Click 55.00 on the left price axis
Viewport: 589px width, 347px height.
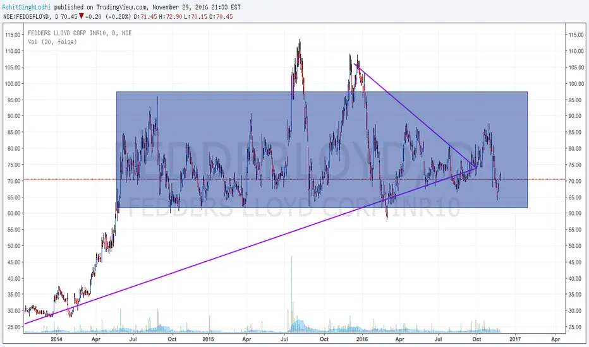click(x=14, y=230)
